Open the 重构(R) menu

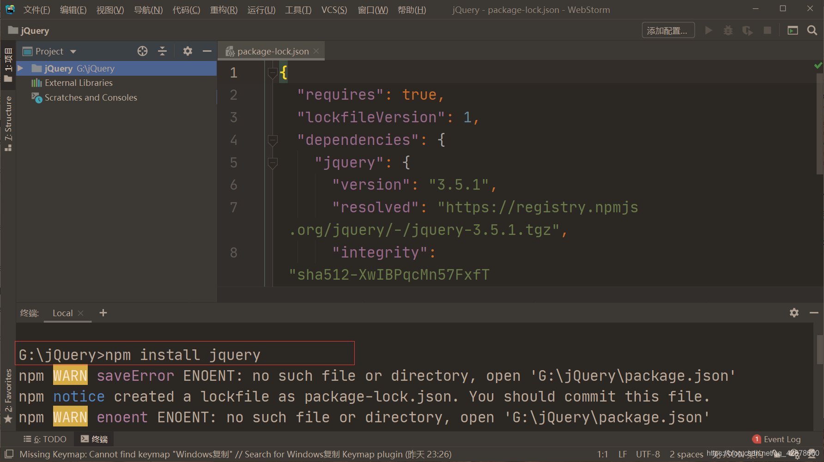pos(224,10)
